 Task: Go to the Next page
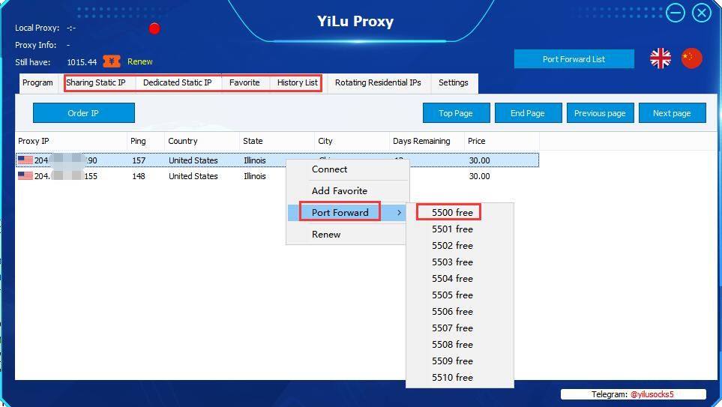[672, 112]
